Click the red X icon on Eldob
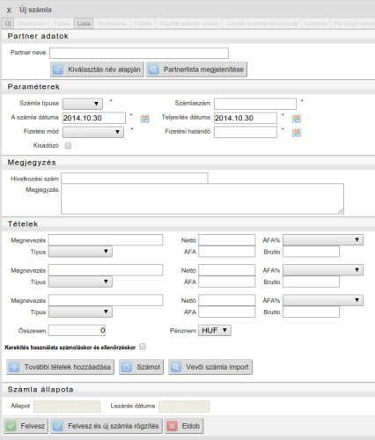The height and width of the screenshot is (440, 375). pyautogui.click(x=172, y=426)
